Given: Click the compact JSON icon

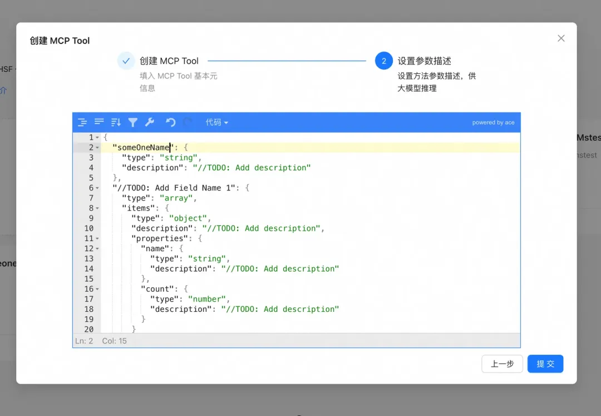Looking at the screenshot, I should click(99, 122).
